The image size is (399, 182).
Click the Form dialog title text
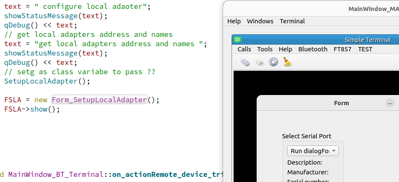(341, 103)
